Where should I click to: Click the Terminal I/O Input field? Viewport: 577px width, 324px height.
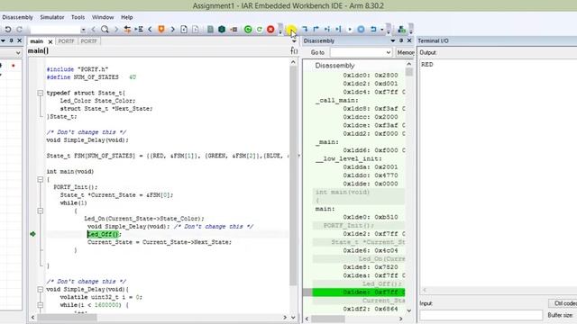coord(481,315)
